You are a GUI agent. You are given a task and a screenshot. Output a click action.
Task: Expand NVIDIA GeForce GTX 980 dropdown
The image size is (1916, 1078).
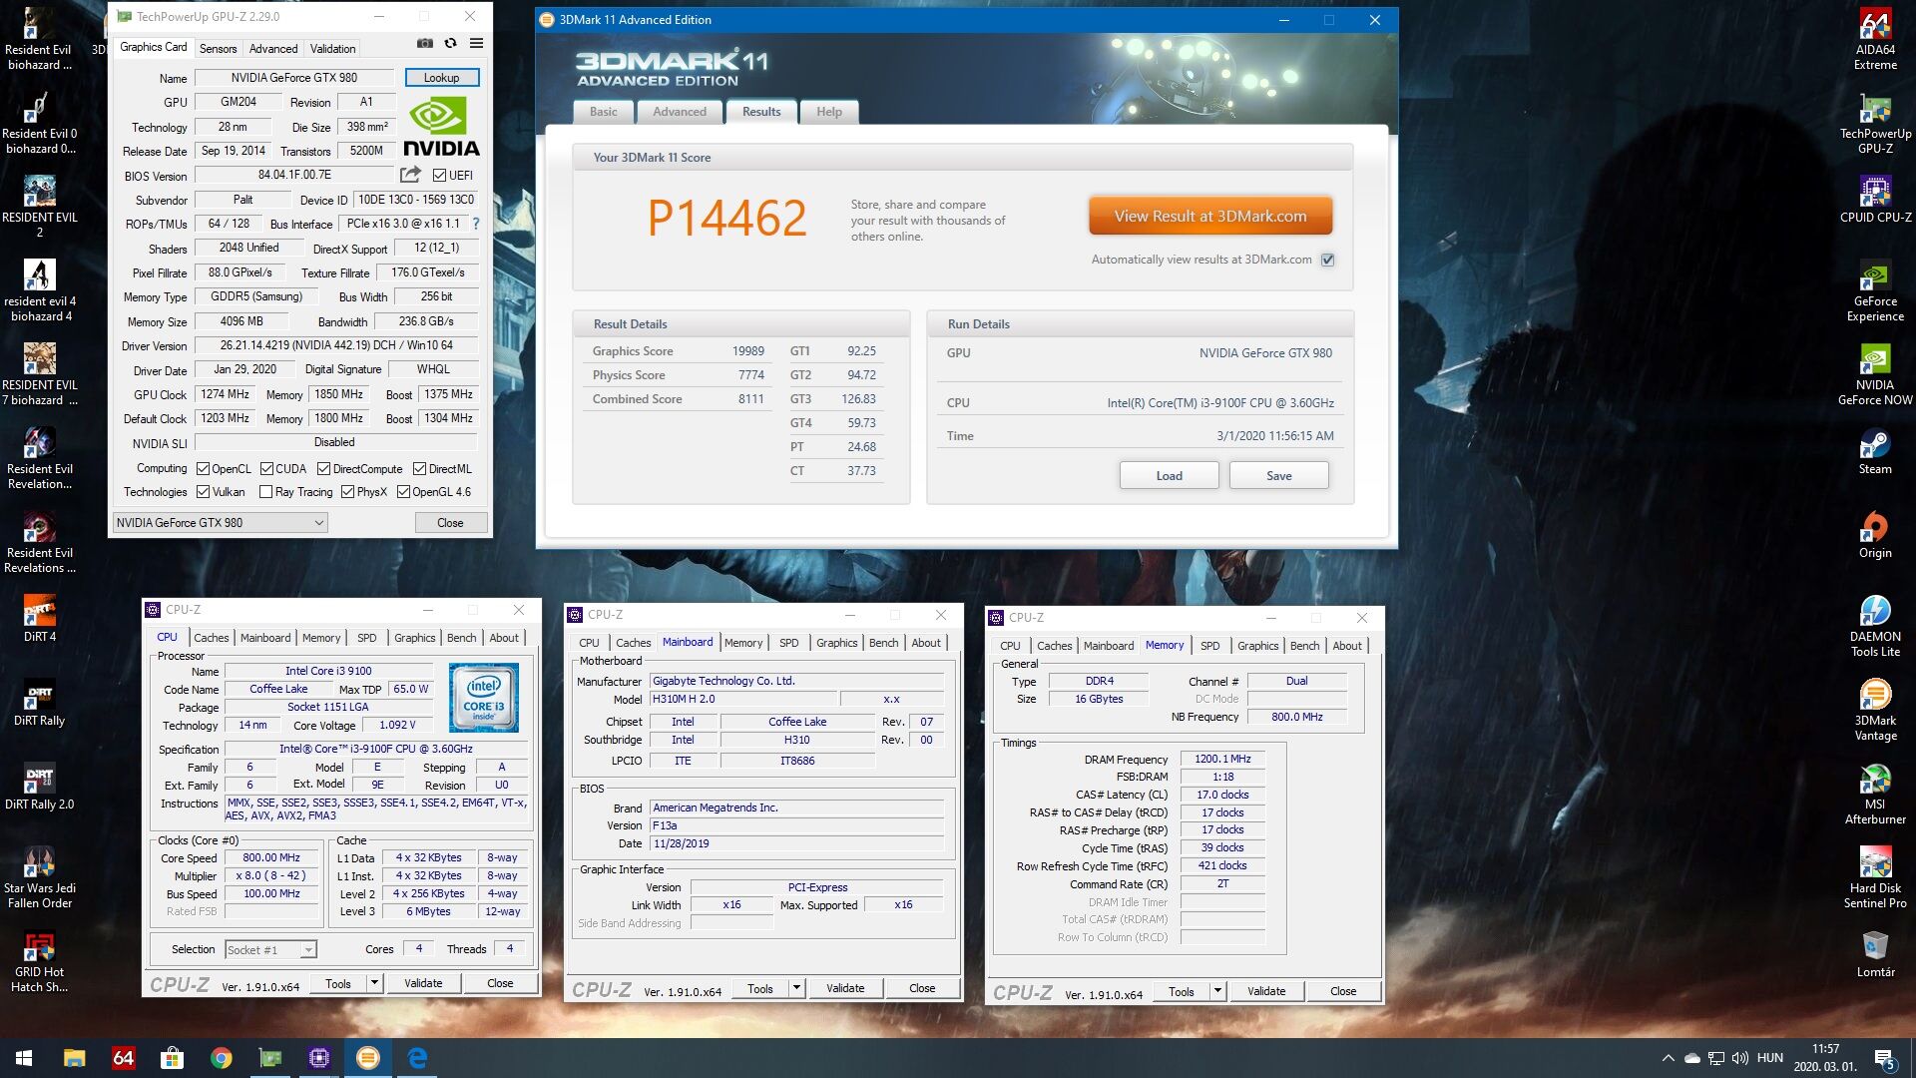pyautogui.click(x=318, y=523)
